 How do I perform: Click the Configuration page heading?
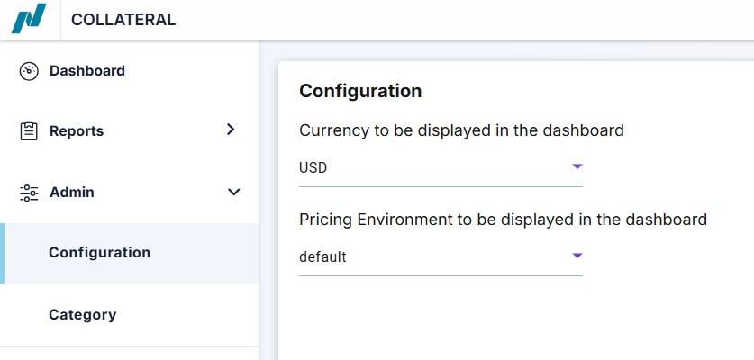360,91
